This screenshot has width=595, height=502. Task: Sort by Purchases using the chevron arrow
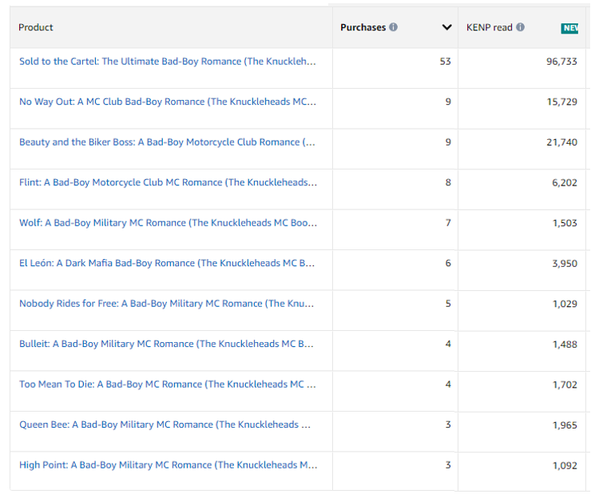(446, 28)
